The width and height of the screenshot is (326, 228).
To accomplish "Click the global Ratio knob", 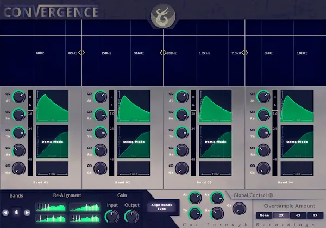I will [217, 213].
